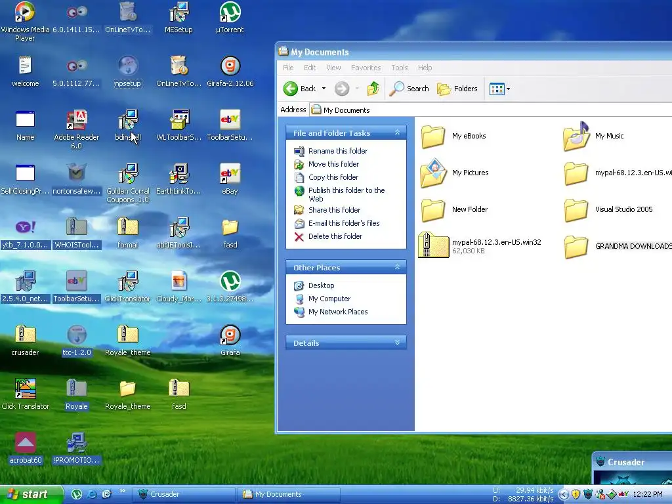The width and height of the screenshot is (672, 504).
Task: Select the ytb_7.1.0.0... Yahoo icon
Action: pos(25,227)
